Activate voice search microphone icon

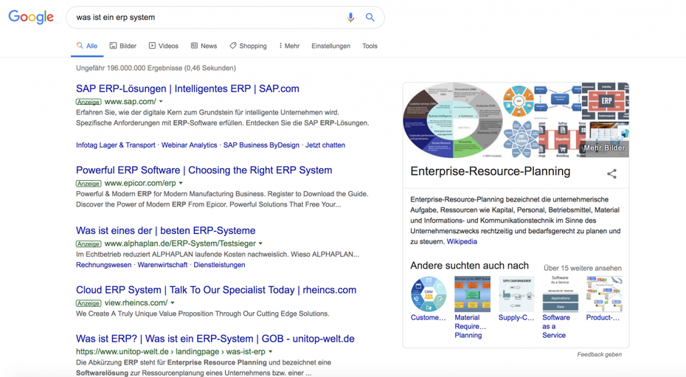350,17
